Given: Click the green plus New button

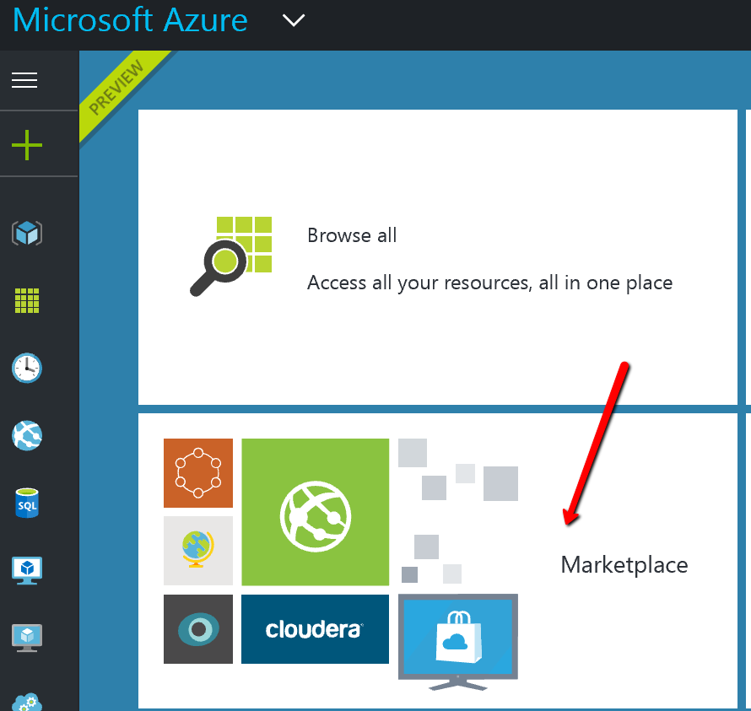Looking at the screenshot, I should tap(27, 145).
